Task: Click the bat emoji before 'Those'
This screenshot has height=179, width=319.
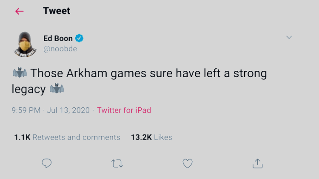Action: point(20,73)
